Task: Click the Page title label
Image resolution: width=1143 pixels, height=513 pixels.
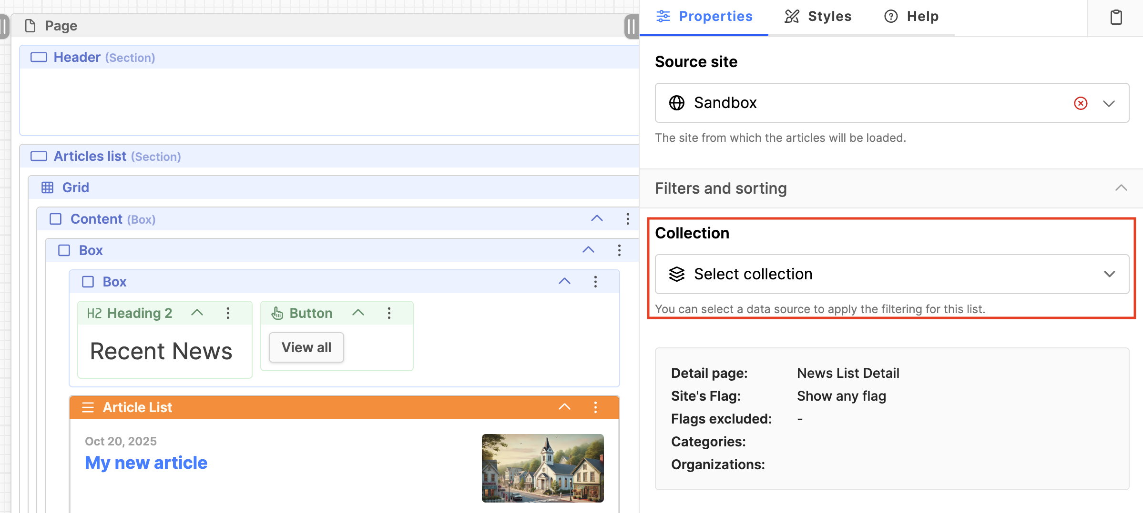Action: 61,26
